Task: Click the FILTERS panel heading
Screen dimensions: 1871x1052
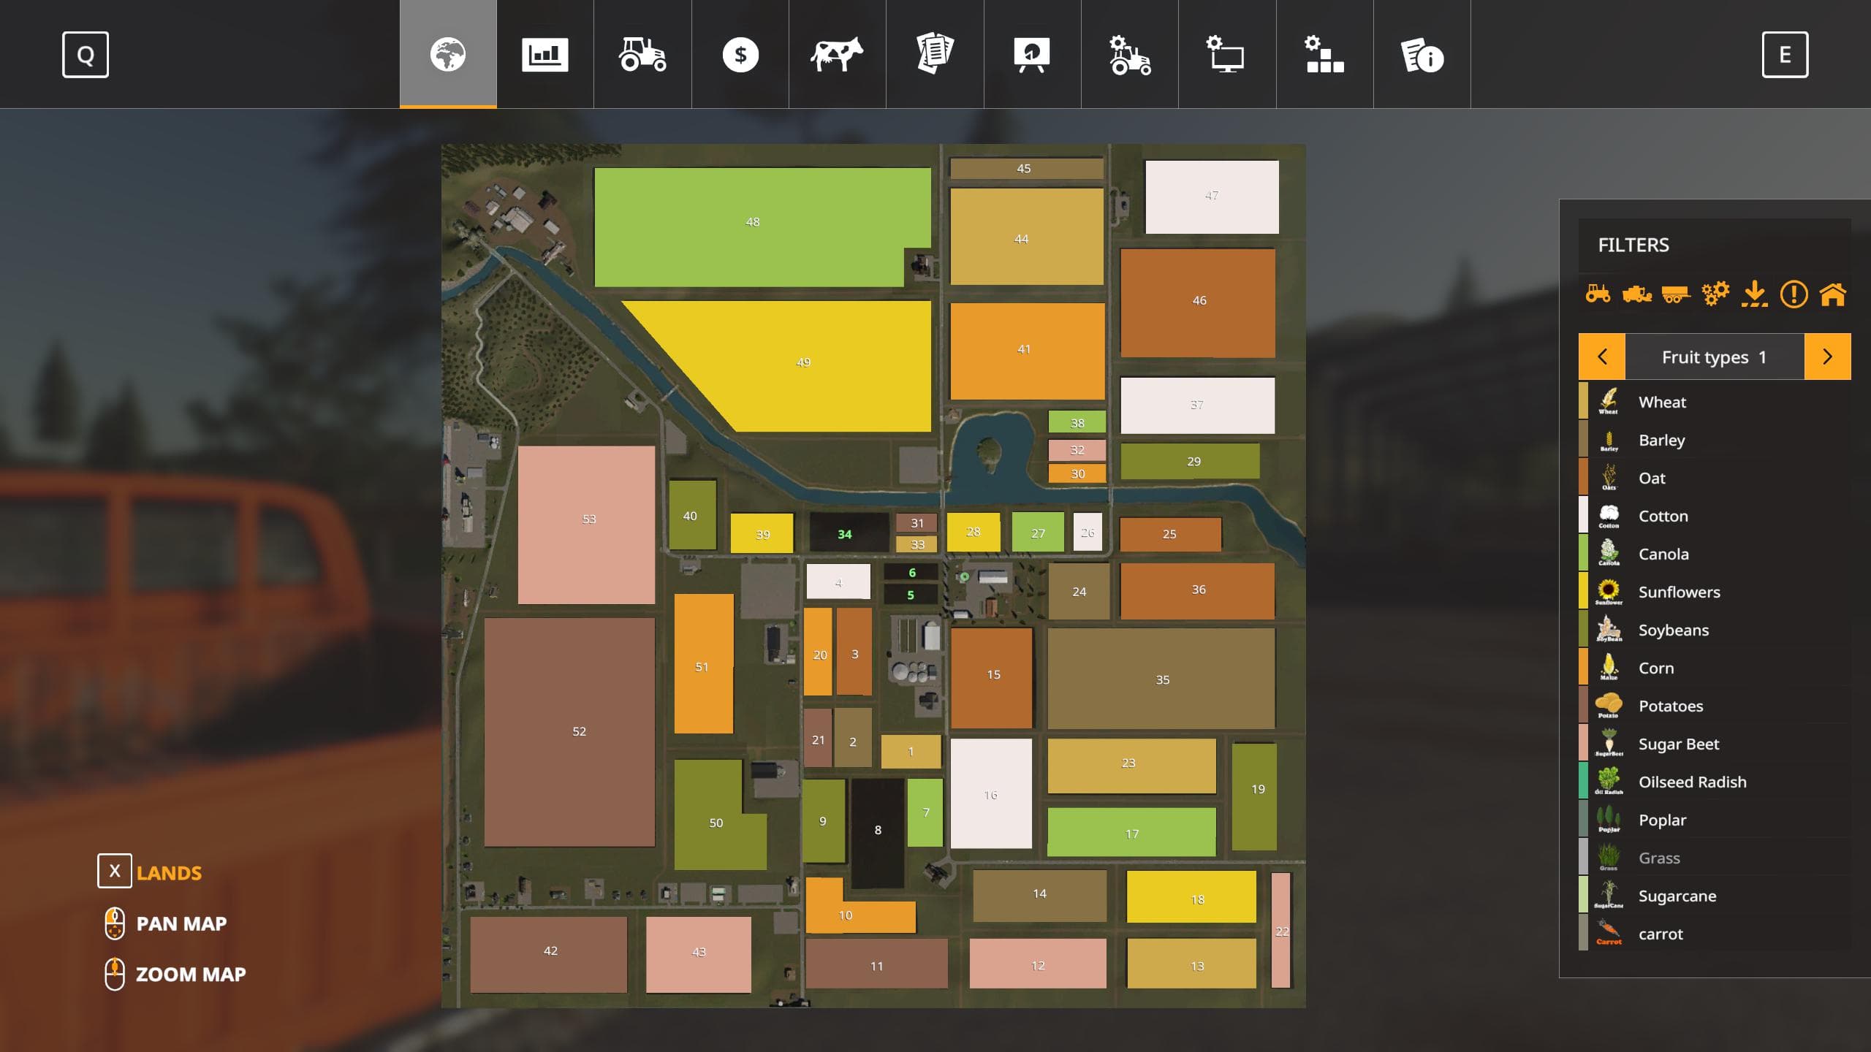Action: point(1633,245)
